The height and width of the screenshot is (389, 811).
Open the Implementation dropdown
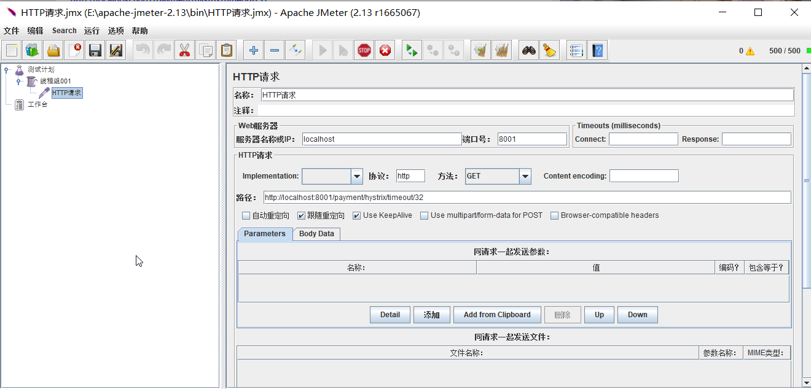357,176
